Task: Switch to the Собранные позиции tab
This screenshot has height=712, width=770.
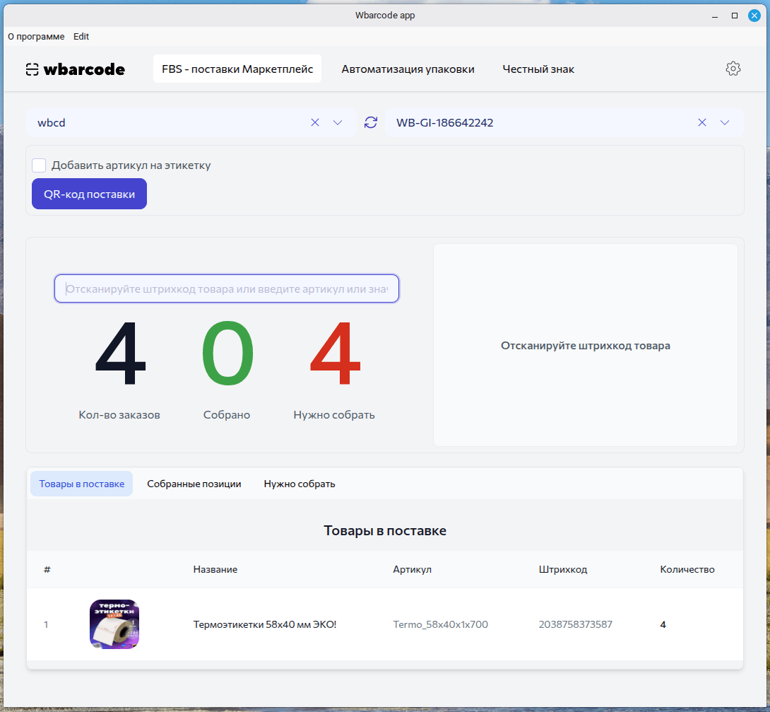Action: pyautogui.click(x=194, y=484)
